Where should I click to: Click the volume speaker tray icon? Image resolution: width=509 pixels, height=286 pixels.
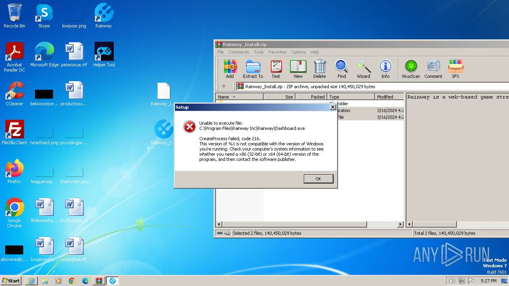point(452,281)
